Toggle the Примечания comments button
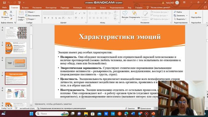The height and width of the screenshot is (117, 208). (x=144, y=108)
